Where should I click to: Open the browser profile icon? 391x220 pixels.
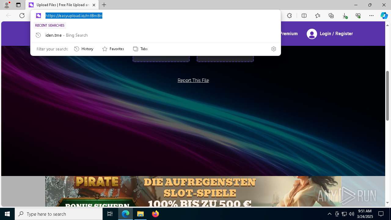(x=7, y=5)
